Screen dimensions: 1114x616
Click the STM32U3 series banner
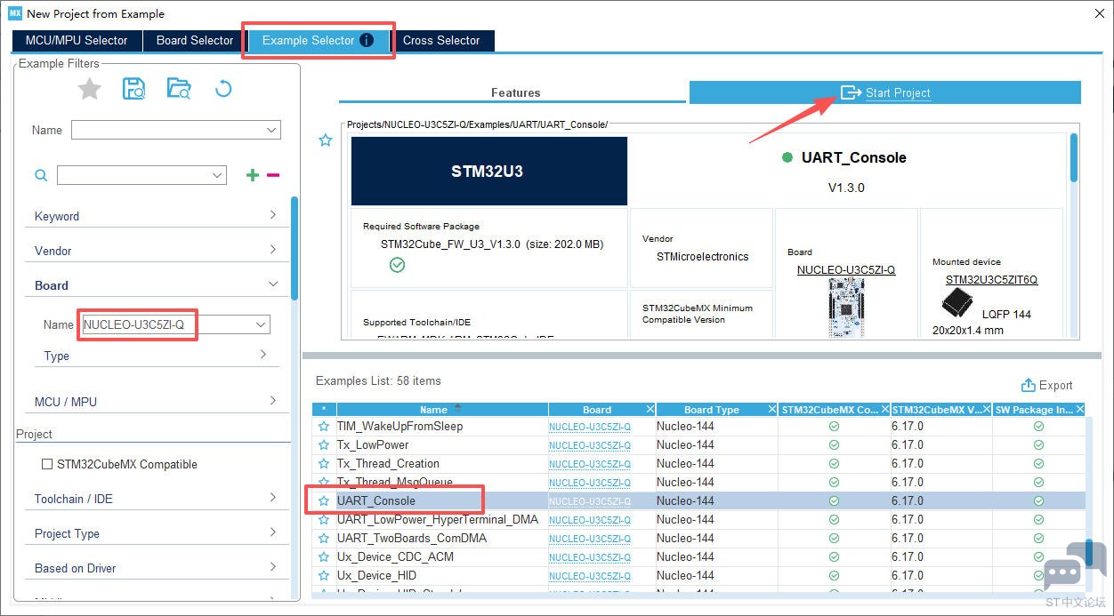(489, 171)
